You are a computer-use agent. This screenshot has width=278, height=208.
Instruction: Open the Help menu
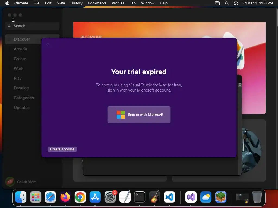[x=163, y=3]
